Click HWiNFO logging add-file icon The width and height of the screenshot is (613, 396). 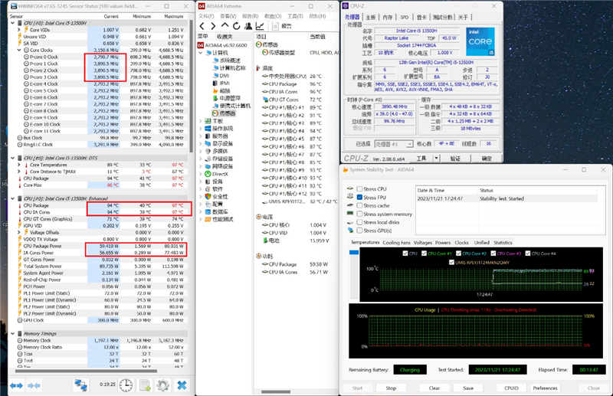pos(145,385)
